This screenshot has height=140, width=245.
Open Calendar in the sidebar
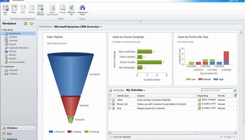pos(13,40)
